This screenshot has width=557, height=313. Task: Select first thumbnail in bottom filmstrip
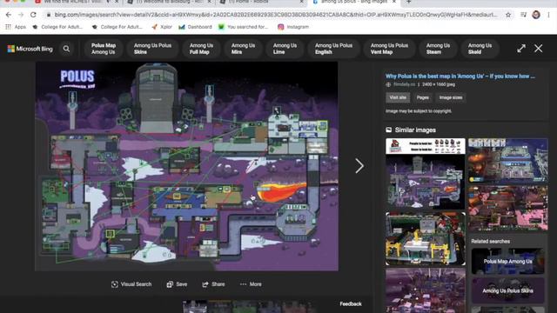point(195,307)
